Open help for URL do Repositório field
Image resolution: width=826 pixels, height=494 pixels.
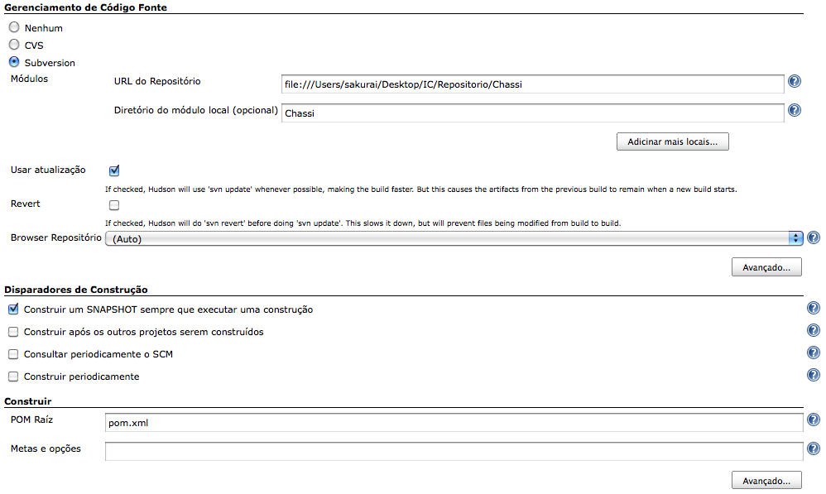795,82
